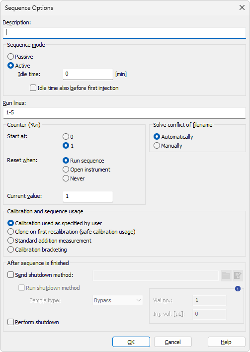Click into the Run lines field
This screenshot has width=250, height=352.
[125, 113]
